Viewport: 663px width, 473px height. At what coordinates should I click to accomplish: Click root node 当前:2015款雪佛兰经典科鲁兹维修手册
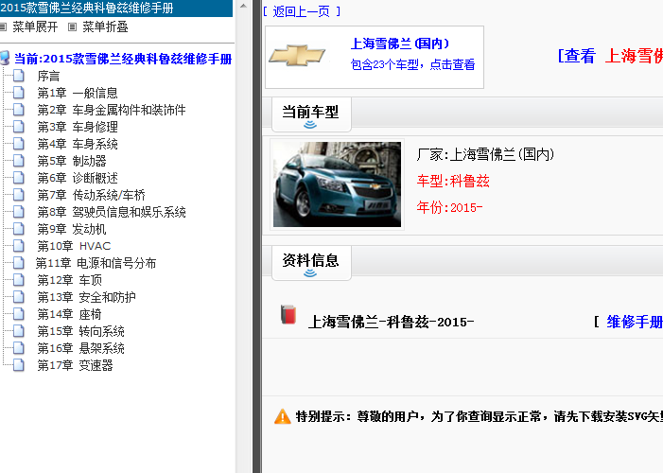point(123,59)
